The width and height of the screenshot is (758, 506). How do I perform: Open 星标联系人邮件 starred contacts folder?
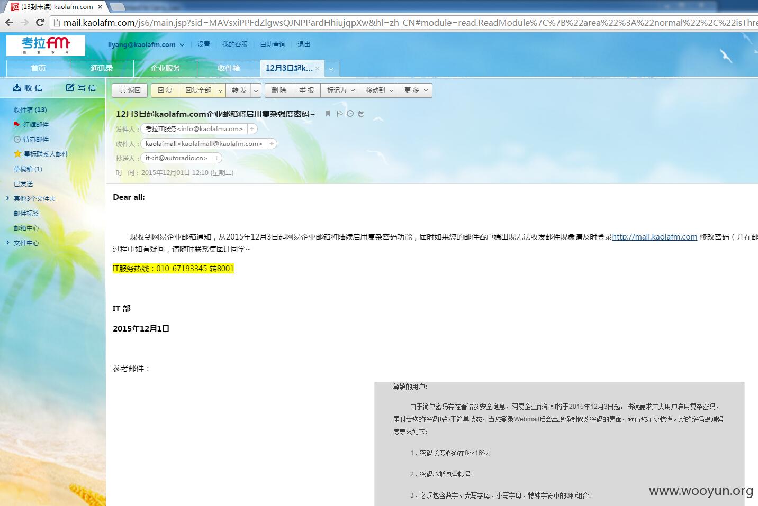click(x=41, y=154)
